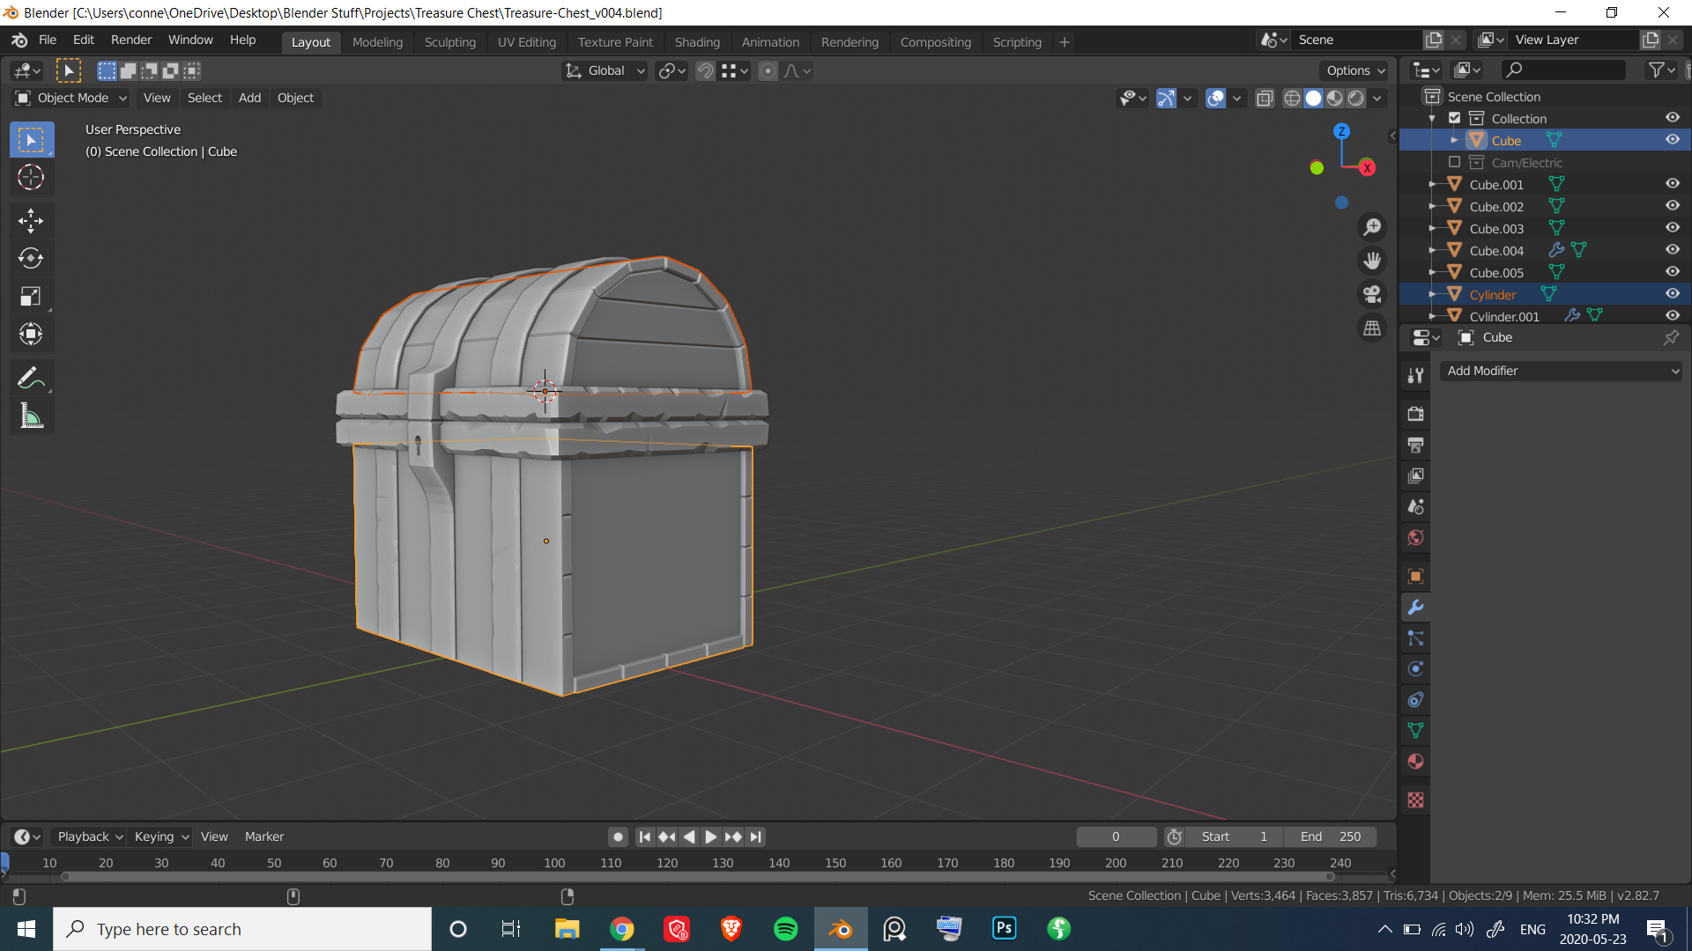
Task: Open the Material properties tab
Action: tap(1415, 762)
